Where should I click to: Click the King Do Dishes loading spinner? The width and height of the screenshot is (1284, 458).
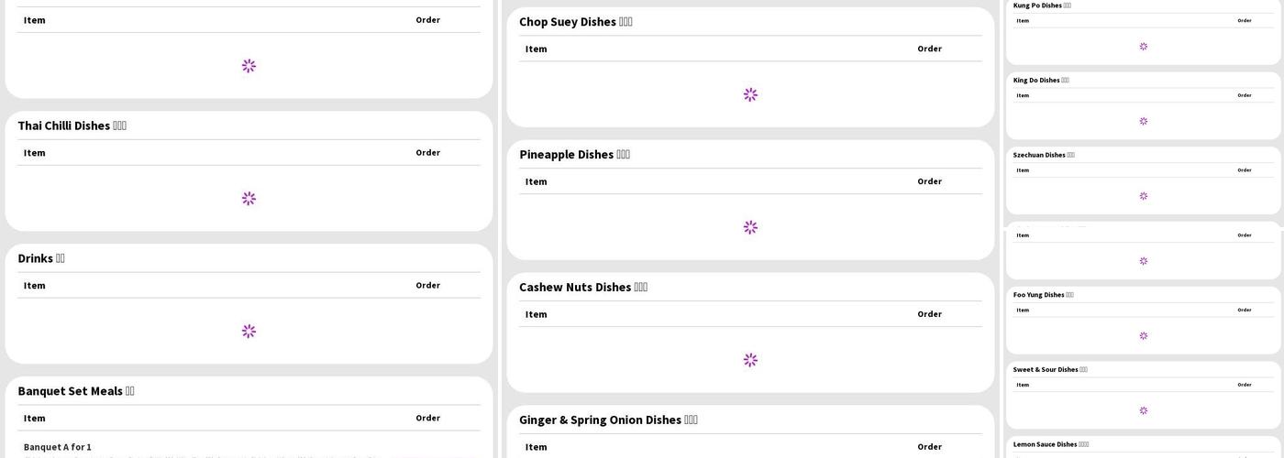tap(1143, 121)
